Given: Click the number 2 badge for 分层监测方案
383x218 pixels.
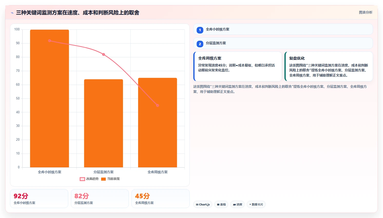Looking at the screenshot, I should pos(200,44).
